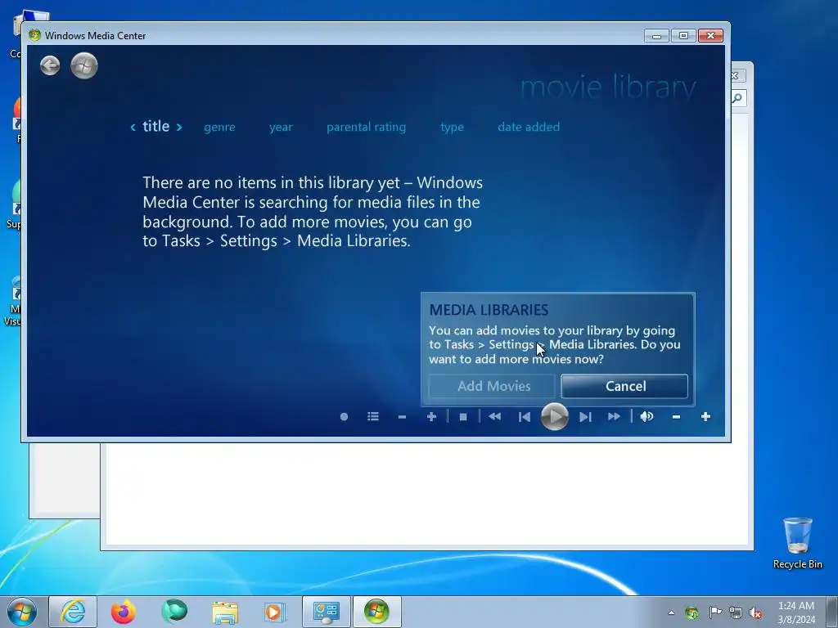Show hidden system tray icons

671,612
